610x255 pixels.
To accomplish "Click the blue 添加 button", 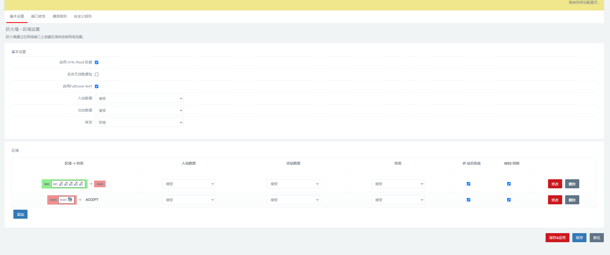I will tap(20, 214).
